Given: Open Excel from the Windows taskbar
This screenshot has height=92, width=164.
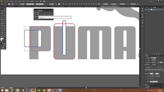Looking at the screenshot, I should [x=39, y=90].
